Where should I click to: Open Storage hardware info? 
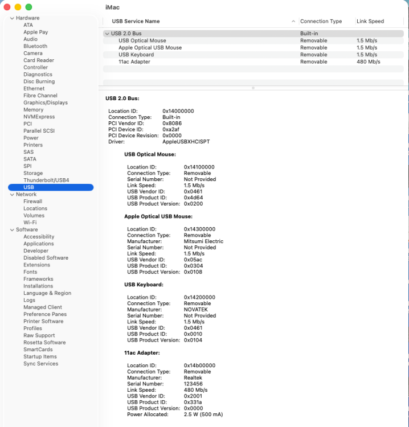tap(33, 174)
